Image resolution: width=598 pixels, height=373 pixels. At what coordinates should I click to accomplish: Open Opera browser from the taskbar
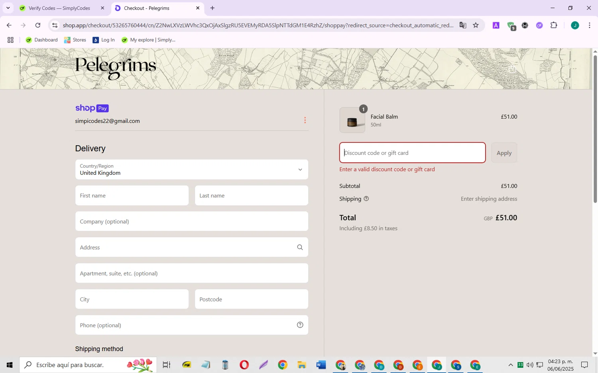[x=244, y=365]
